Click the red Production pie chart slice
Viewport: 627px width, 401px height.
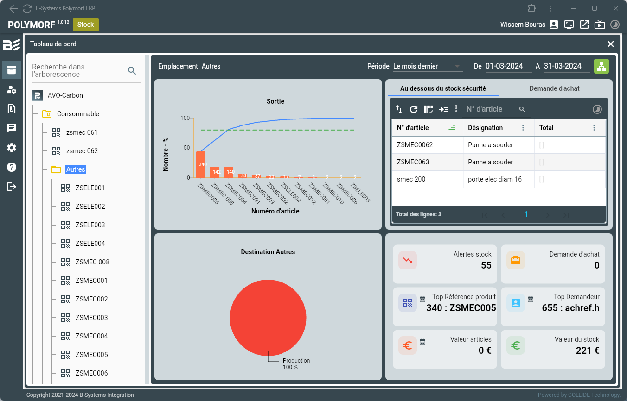pos(268,317)
